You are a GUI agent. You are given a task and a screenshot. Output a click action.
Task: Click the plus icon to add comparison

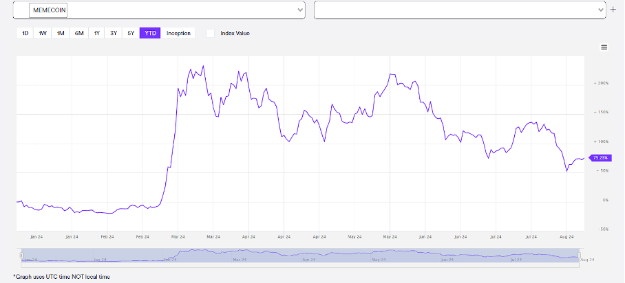(x=613, y=10)
